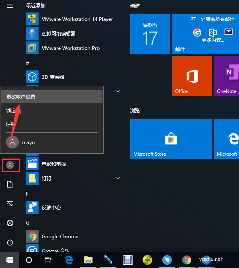
Task: Select 锁定 in the account menu
Action: [52, 110]
